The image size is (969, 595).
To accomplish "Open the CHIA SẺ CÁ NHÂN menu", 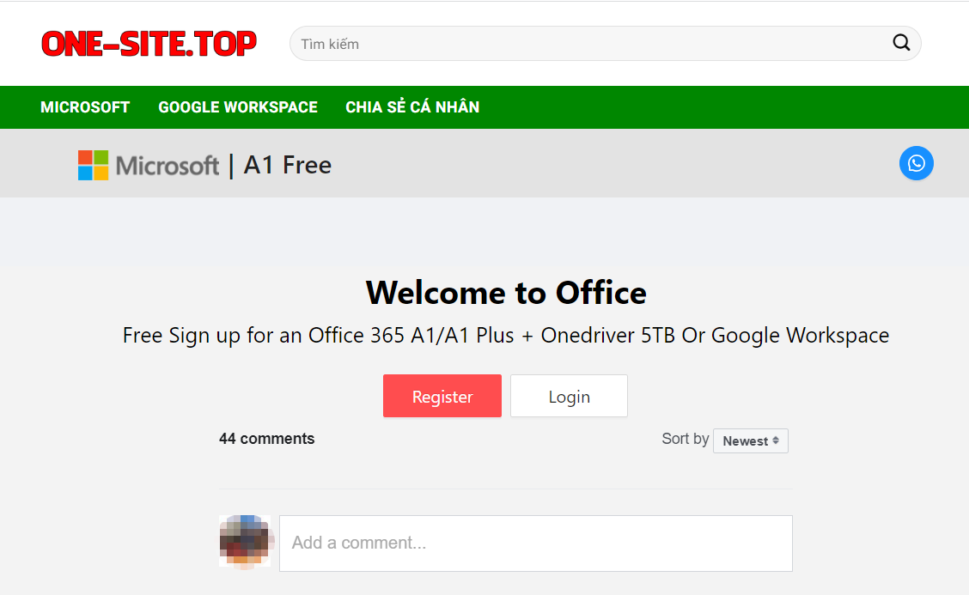I will (412, 106).
